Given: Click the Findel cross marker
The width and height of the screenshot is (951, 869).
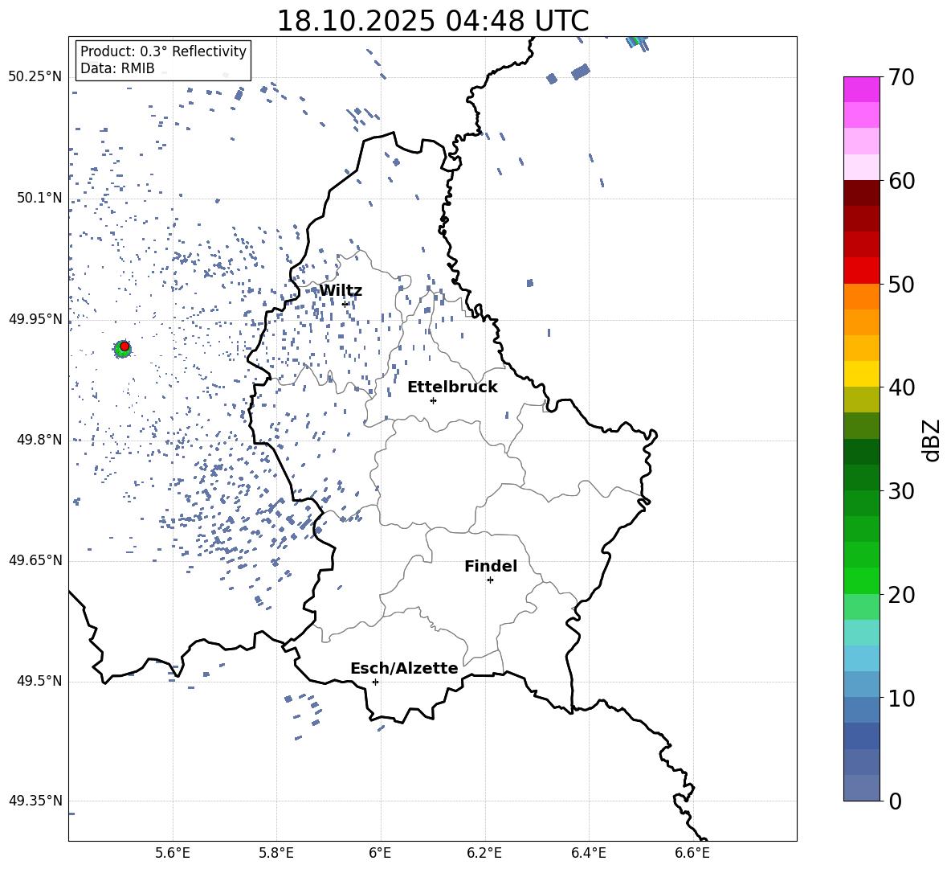Looking at the screenshot, I should pos(490,580).
